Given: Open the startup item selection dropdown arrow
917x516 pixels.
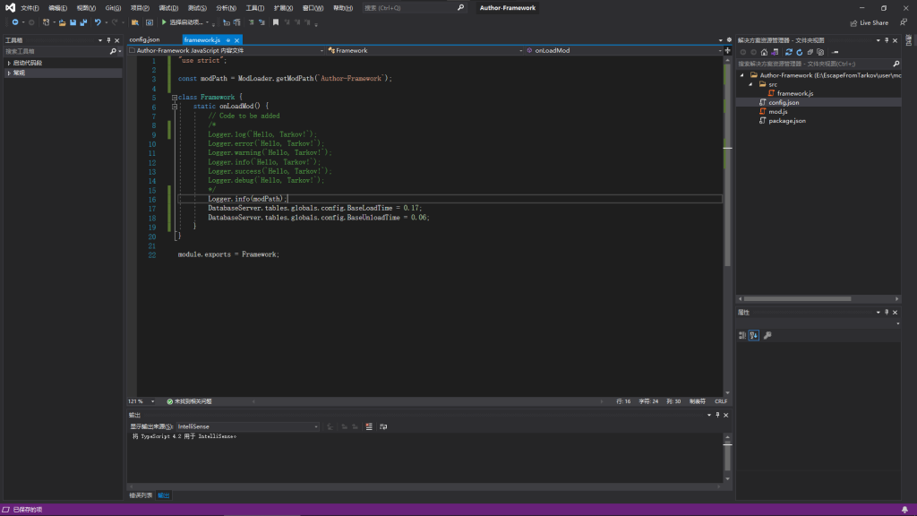Looking at the screenshot, I should (208, 22).
